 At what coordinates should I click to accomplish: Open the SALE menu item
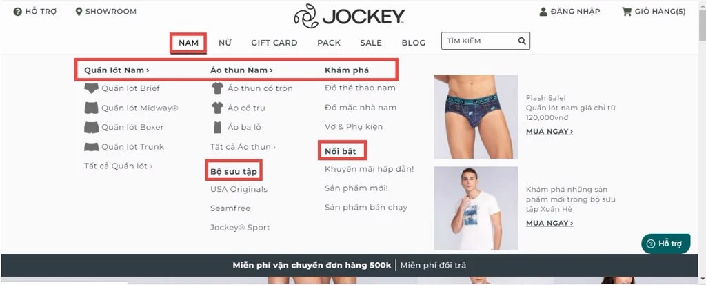coord(370,43)
